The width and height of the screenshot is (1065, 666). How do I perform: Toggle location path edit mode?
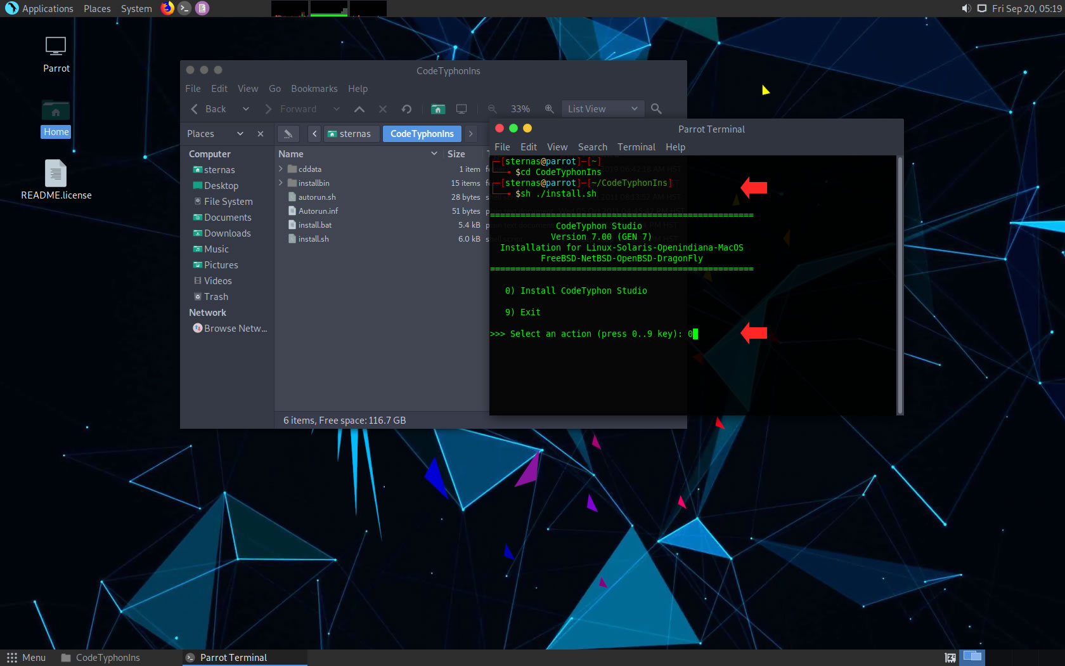pos(288,134)
